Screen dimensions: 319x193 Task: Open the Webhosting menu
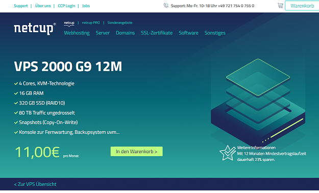[x=77, y=33]
